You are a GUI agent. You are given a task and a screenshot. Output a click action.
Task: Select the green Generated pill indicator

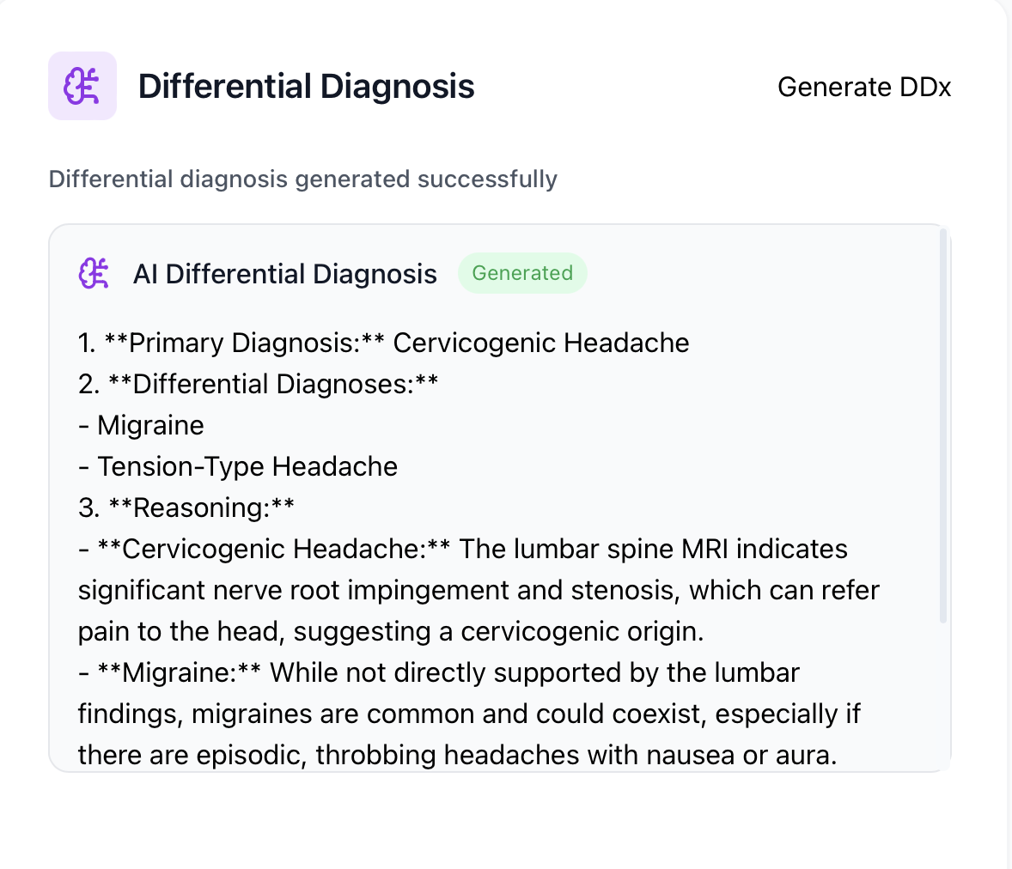[522, 272]
